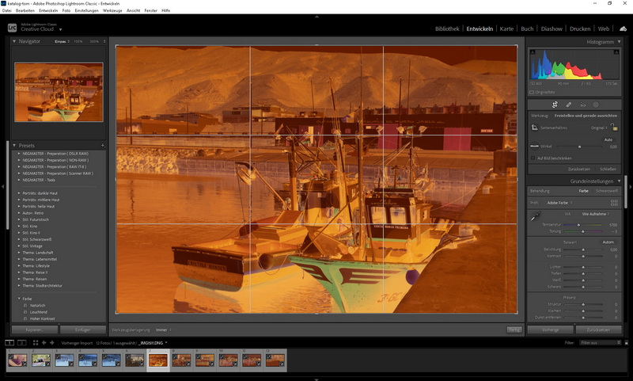Open the profile browser grid icon
633x381 pixels.
click(613, 203)
